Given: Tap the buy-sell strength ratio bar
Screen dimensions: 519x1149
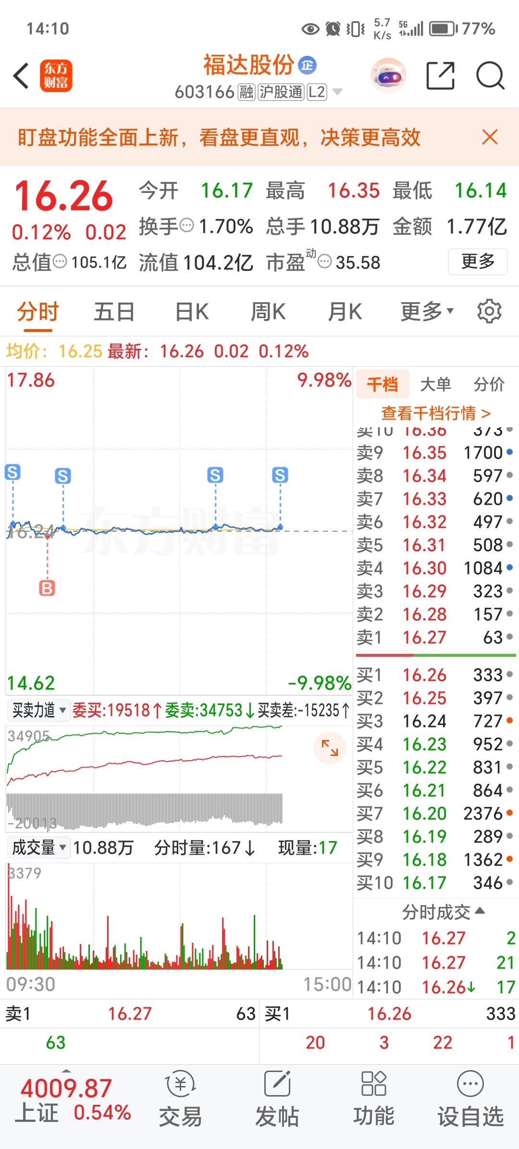Looking at the screenshot, I should (436, 655).
